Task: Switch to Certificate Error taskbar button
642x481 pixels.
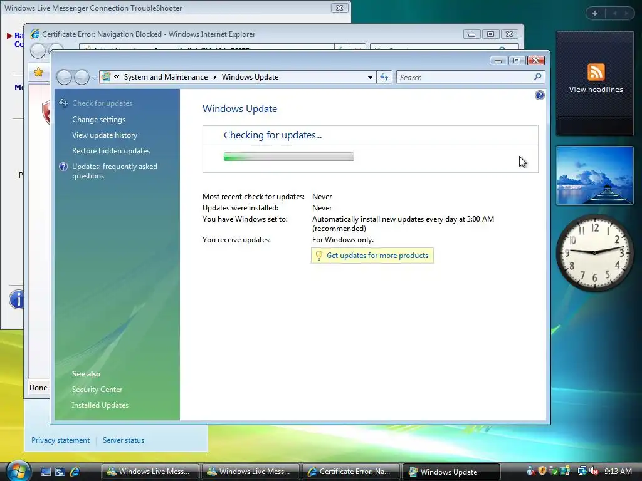Action: coord(350,472)
